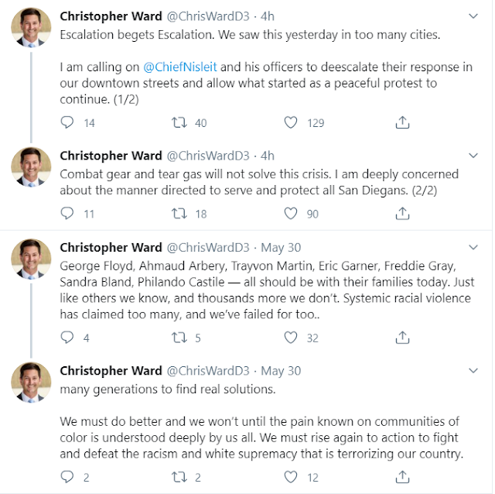Viewport: 495px width, 494px height.
Task: Open the @ChiefNisleit mention link
Action: point(180,67)
